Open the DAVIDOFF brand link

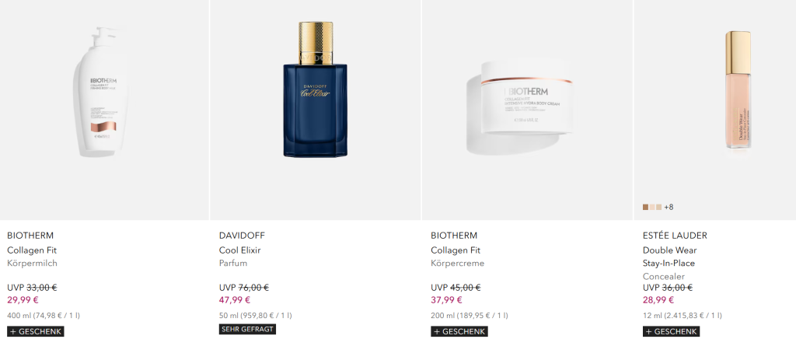[243, 236]
